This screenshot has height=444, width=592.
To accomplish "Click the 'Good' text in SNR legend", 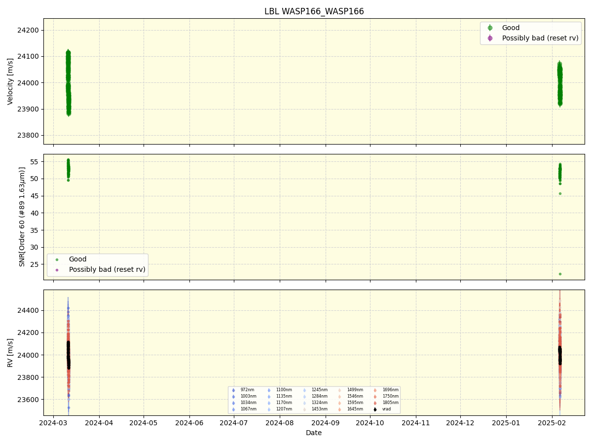I will click(x=77, y=259).
